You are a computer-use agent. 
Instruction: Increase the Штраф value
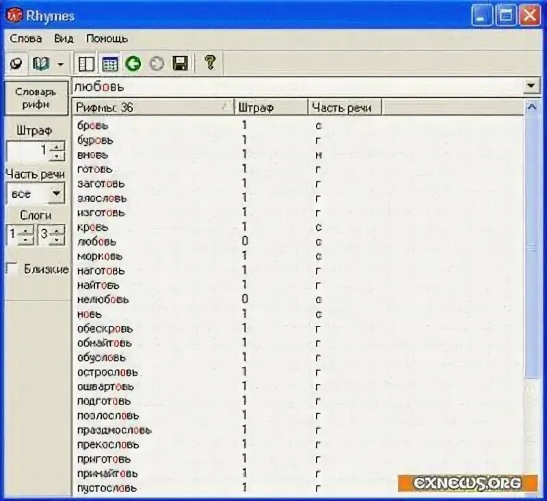[57, 146]
